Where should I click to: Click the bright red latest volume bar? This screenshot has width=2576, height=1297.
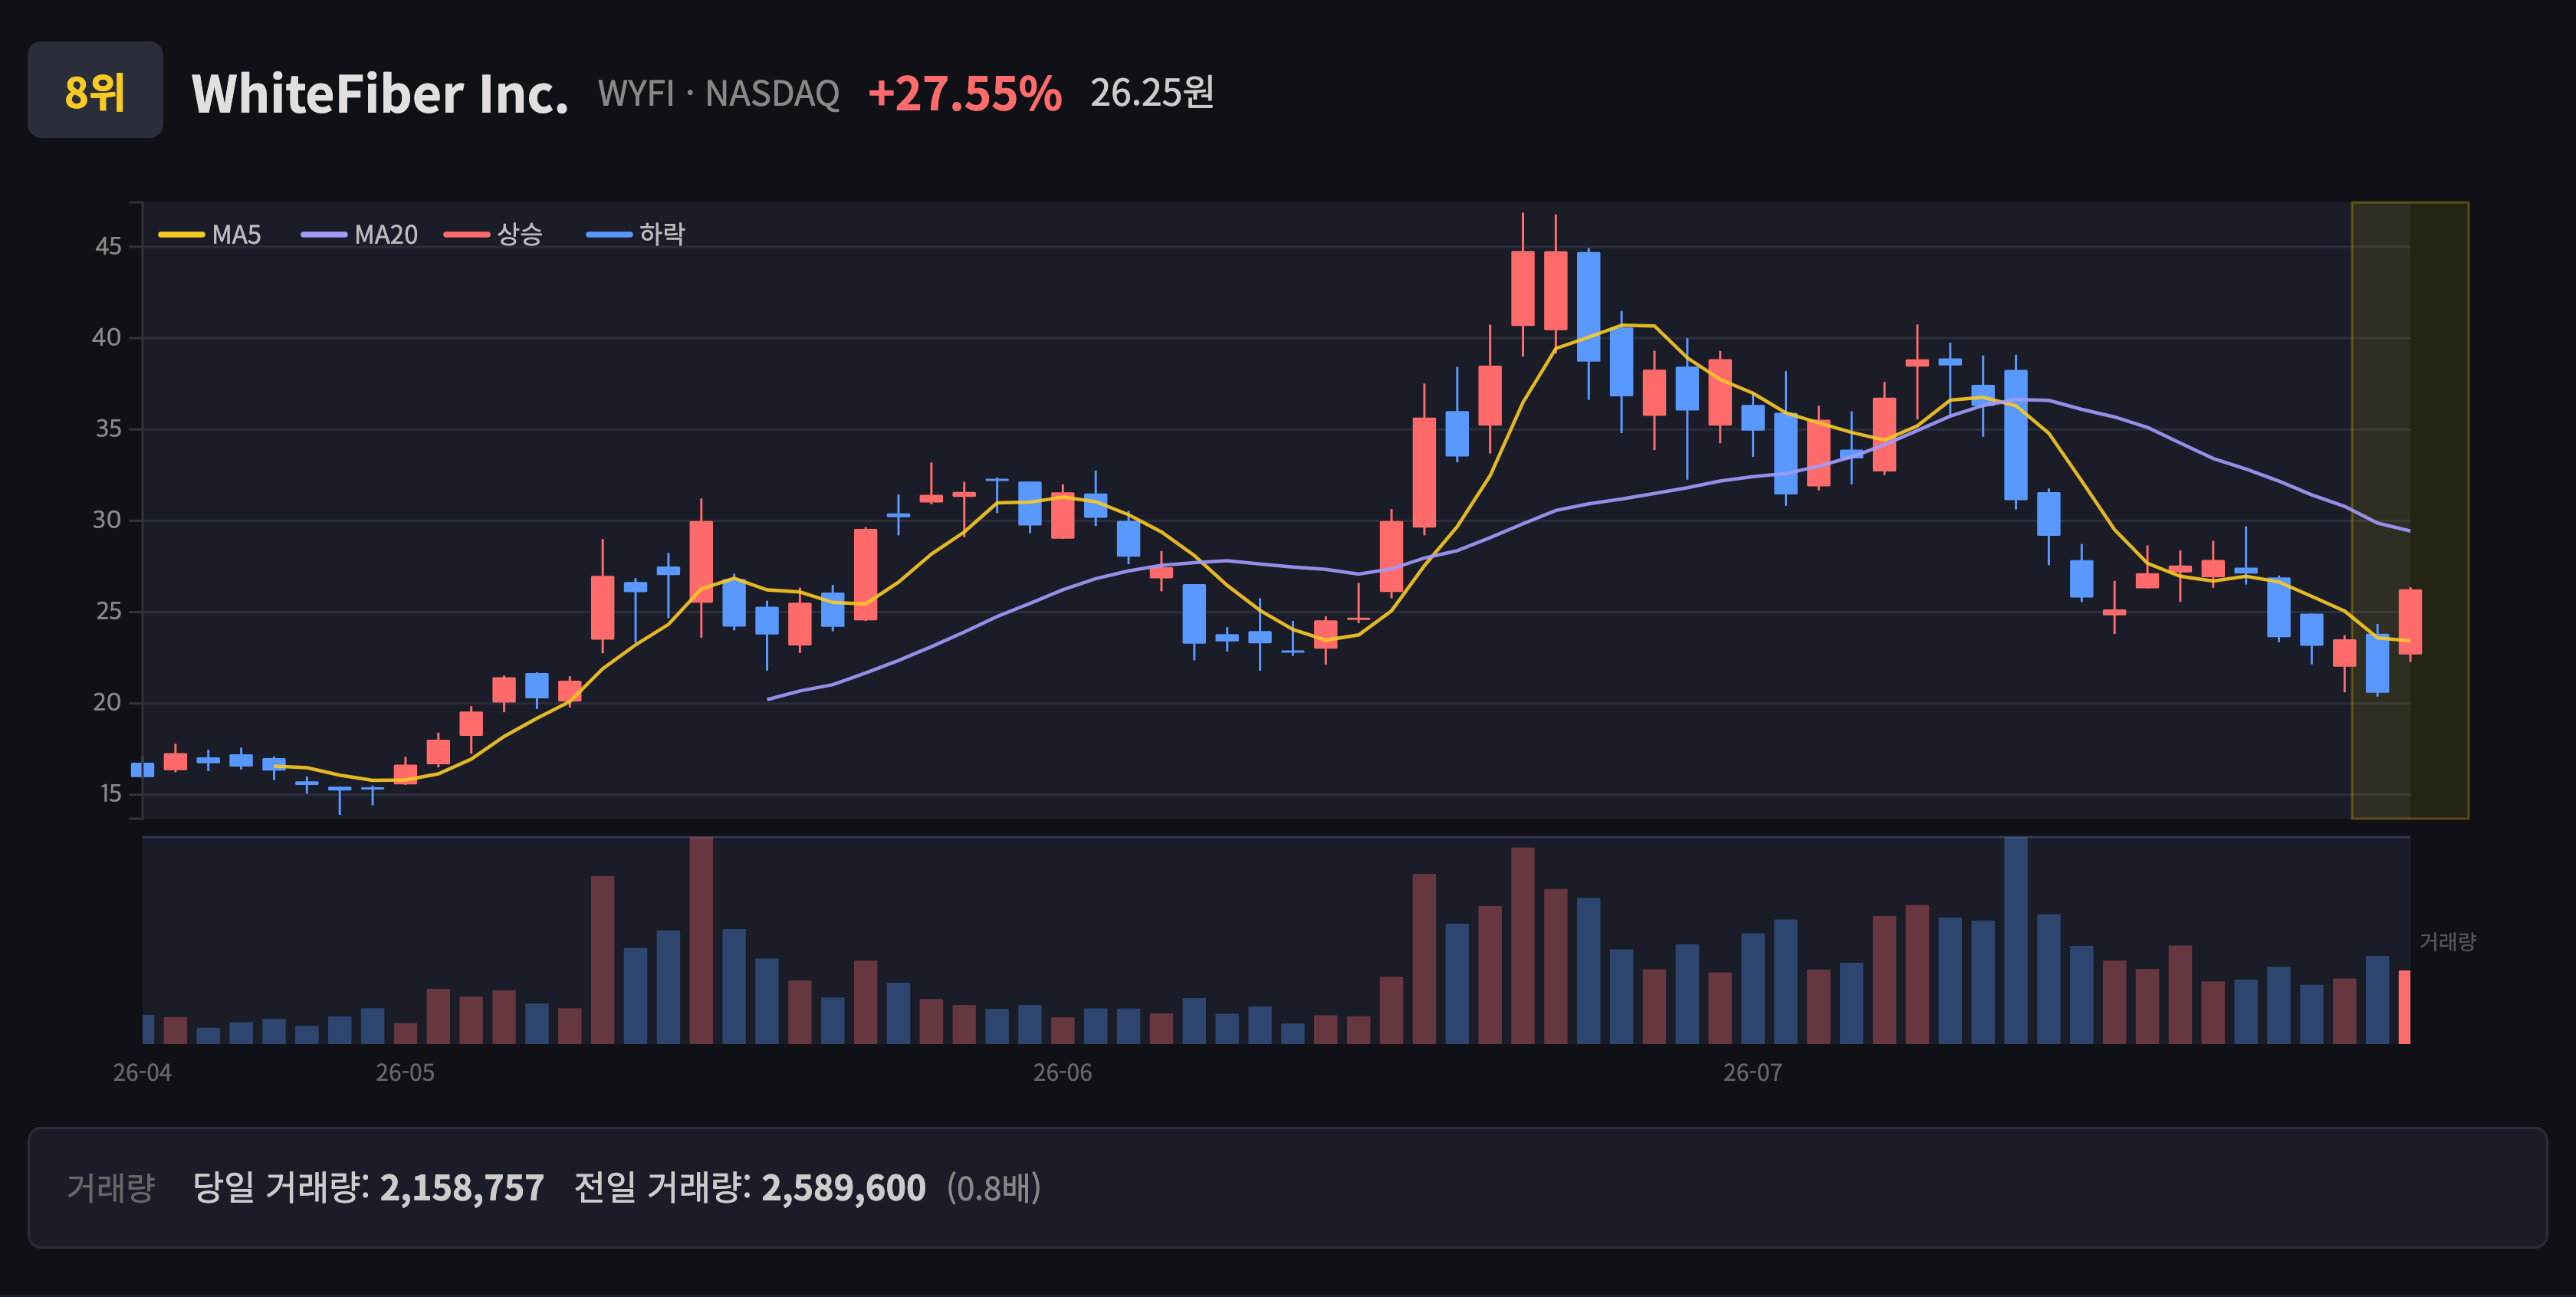click(x=2405, y=1007)
